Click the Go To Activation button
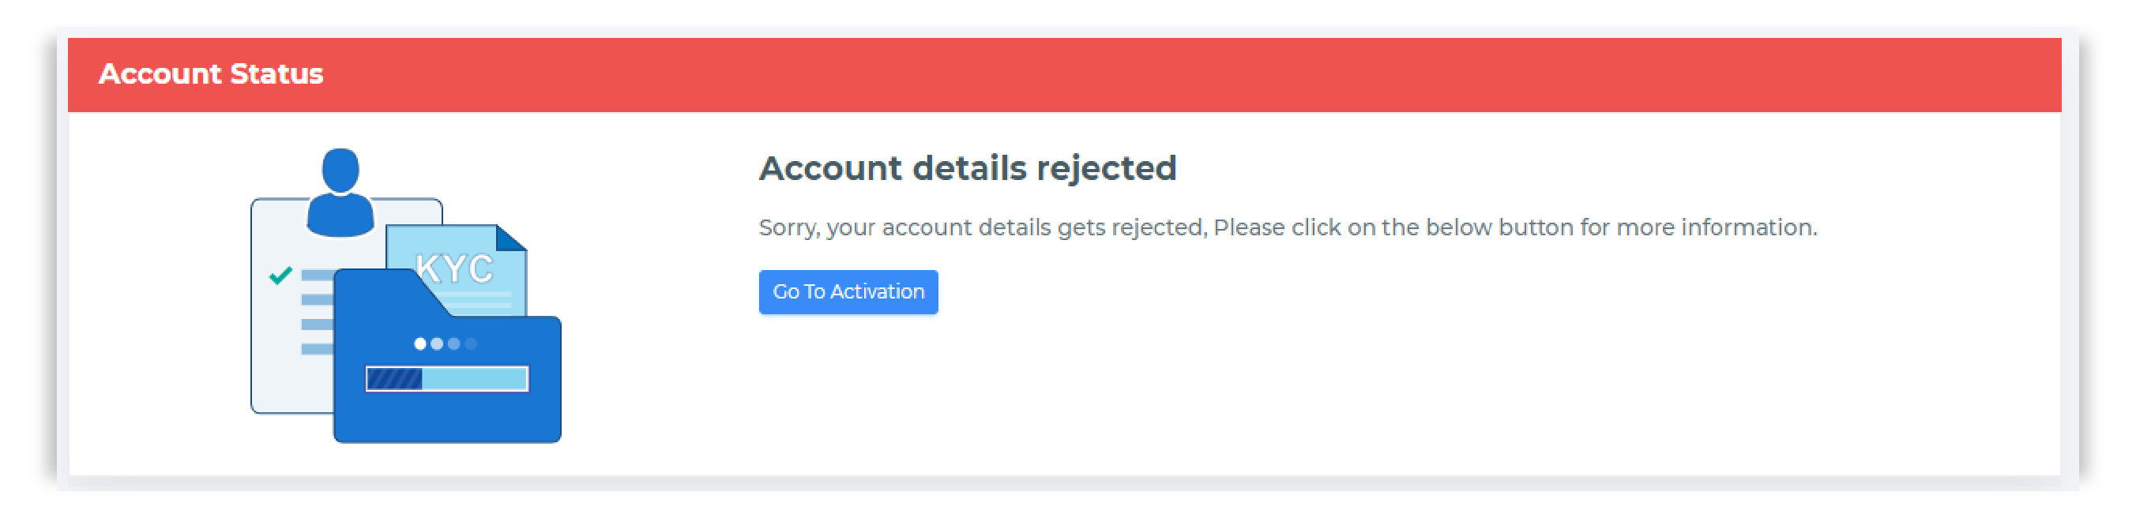 coord(848,291)
